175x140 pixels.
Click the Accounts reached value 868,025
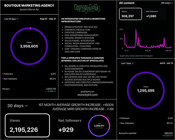click(169, 133)
